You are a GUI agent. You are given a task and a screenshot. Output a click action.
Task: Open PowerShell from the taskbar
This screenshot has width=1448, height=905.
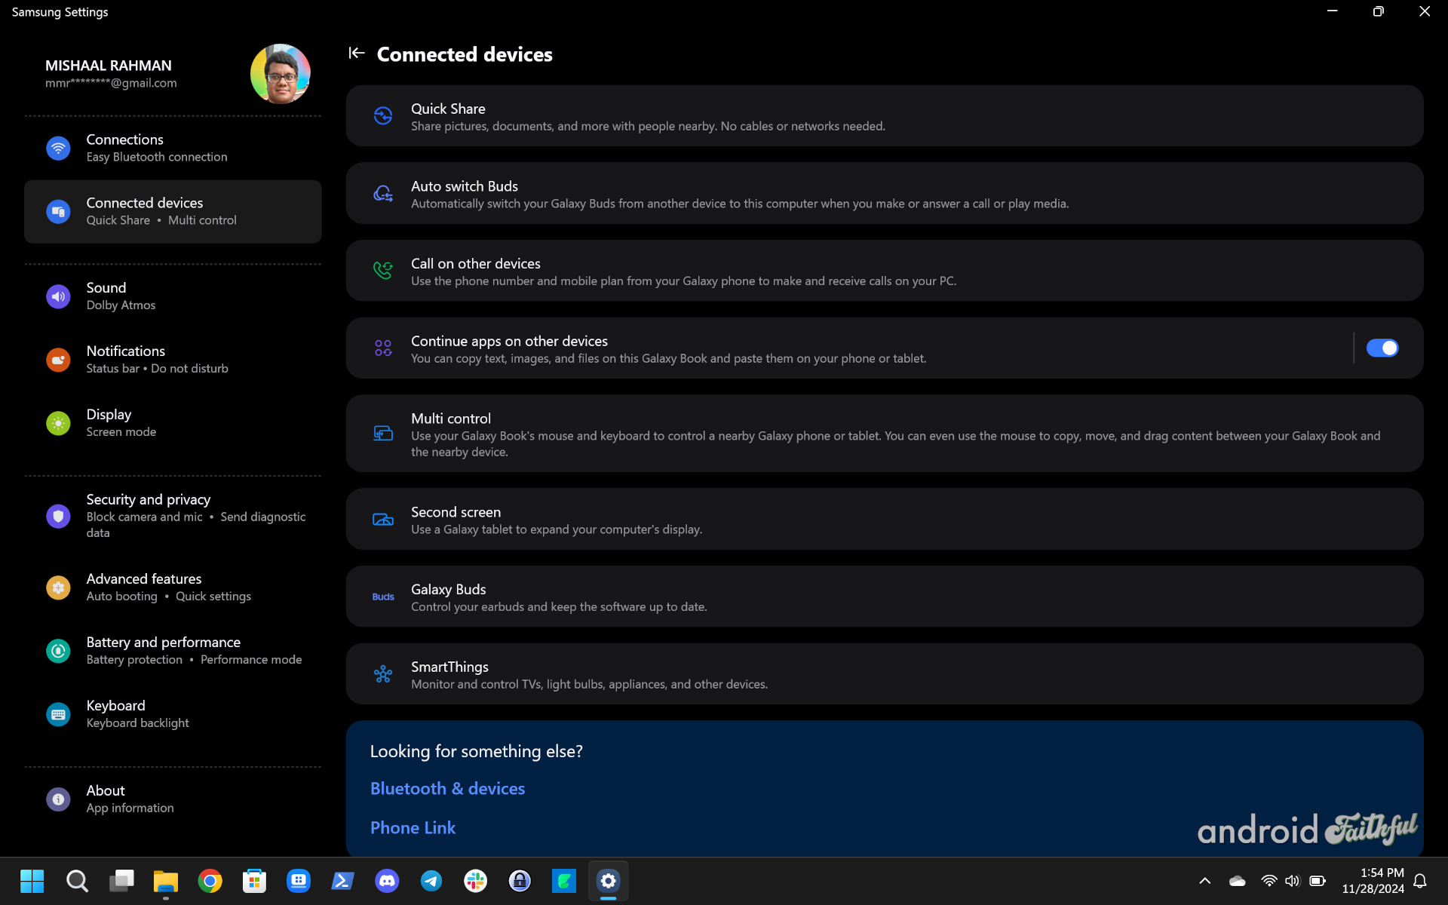(x=343, y=881)
